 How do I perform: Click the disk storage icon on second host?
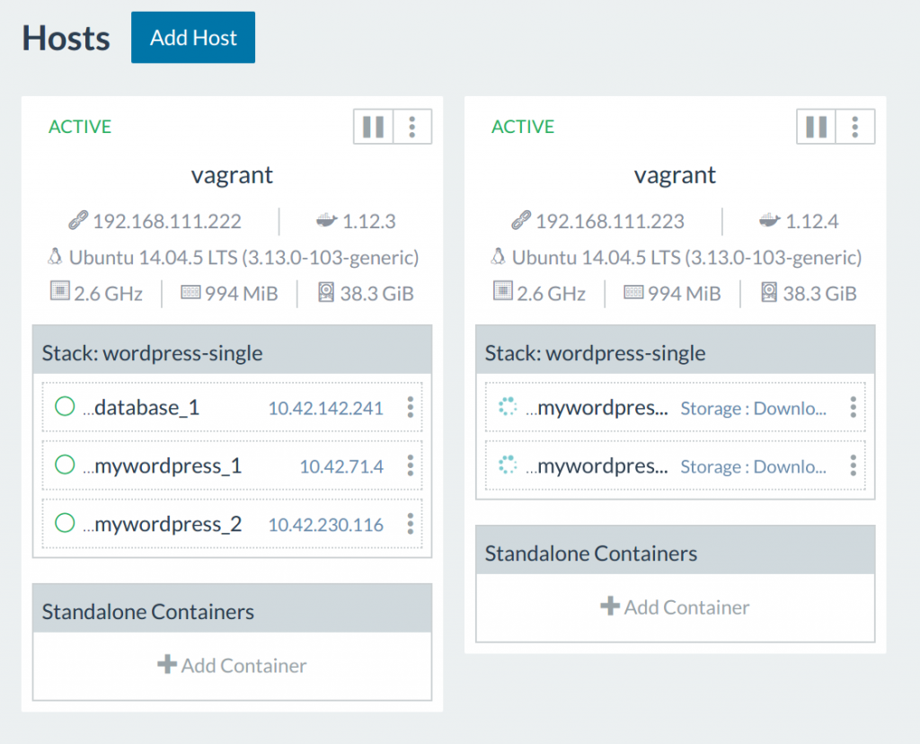point(770,293)
